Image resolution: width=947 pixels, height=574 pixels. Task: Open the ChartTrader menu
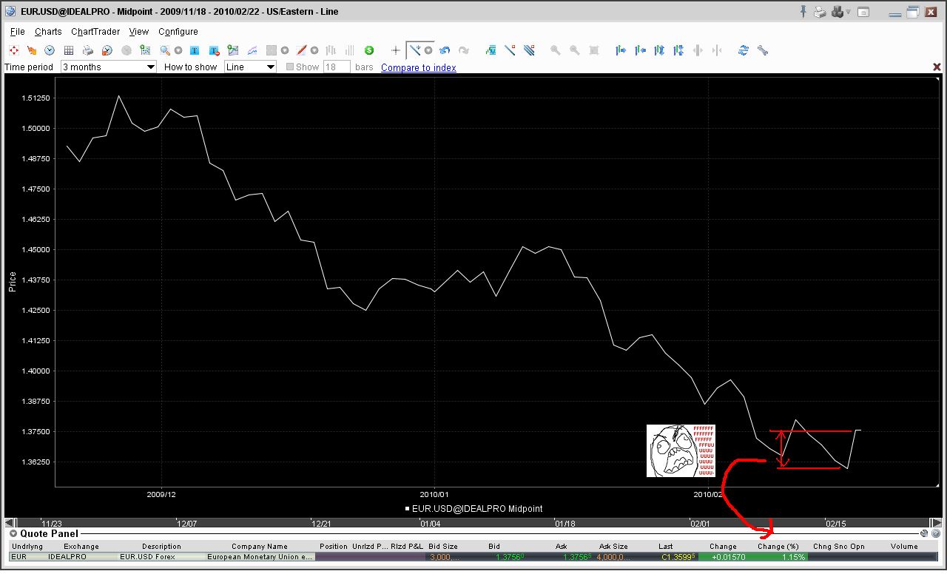(x=95, y=32)
